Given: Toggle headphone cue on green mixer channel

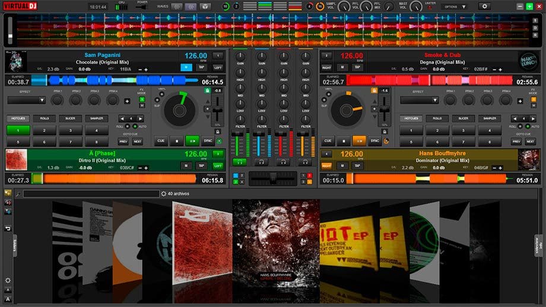Looking at the screenshot, I should tap(240, 162).
